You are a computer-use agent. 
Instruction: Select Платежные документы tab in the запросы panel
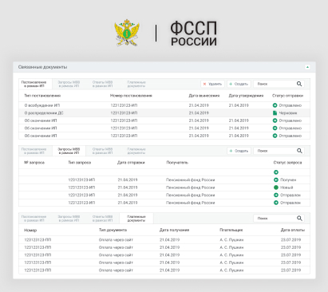(136, 151)
